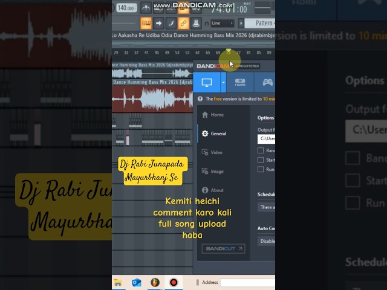Click the 74:01:00 song time display
This screenshot has width=387, height=290.
point(229,10)
